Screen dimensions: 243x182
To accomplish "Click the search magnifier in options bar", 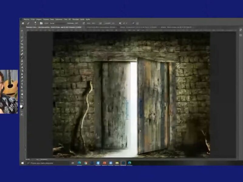I will pyautogui.click(x=120, y=23).
